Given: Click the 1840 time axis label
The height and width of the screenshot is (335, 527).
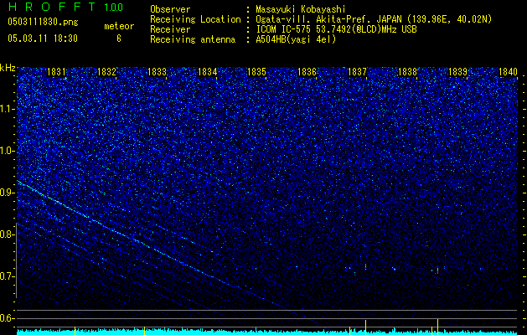Looking at the screenshot, I should coord(508,72).
